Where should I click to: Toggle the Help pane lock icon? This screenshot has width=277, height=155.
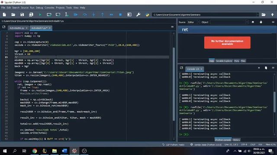pos(261,22)
